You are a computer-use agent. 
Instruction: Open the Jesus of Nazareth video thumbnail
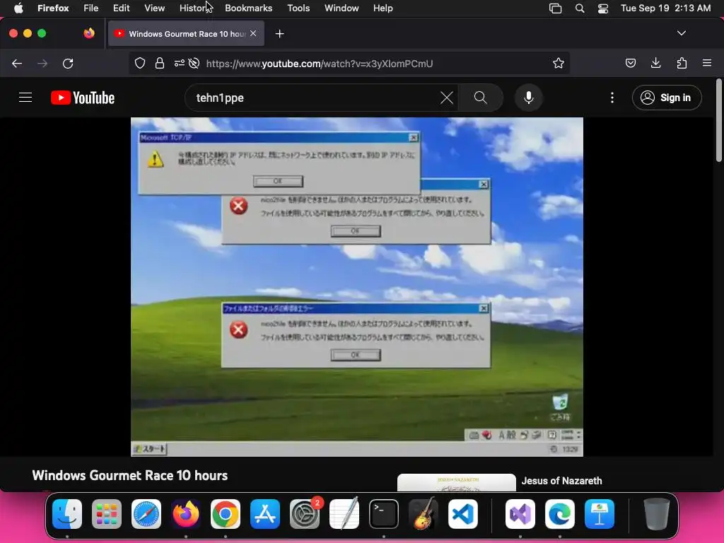coord(456,482)
